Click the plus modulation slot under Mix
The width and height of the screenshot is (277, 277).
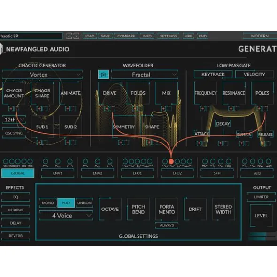coord(163,108)
